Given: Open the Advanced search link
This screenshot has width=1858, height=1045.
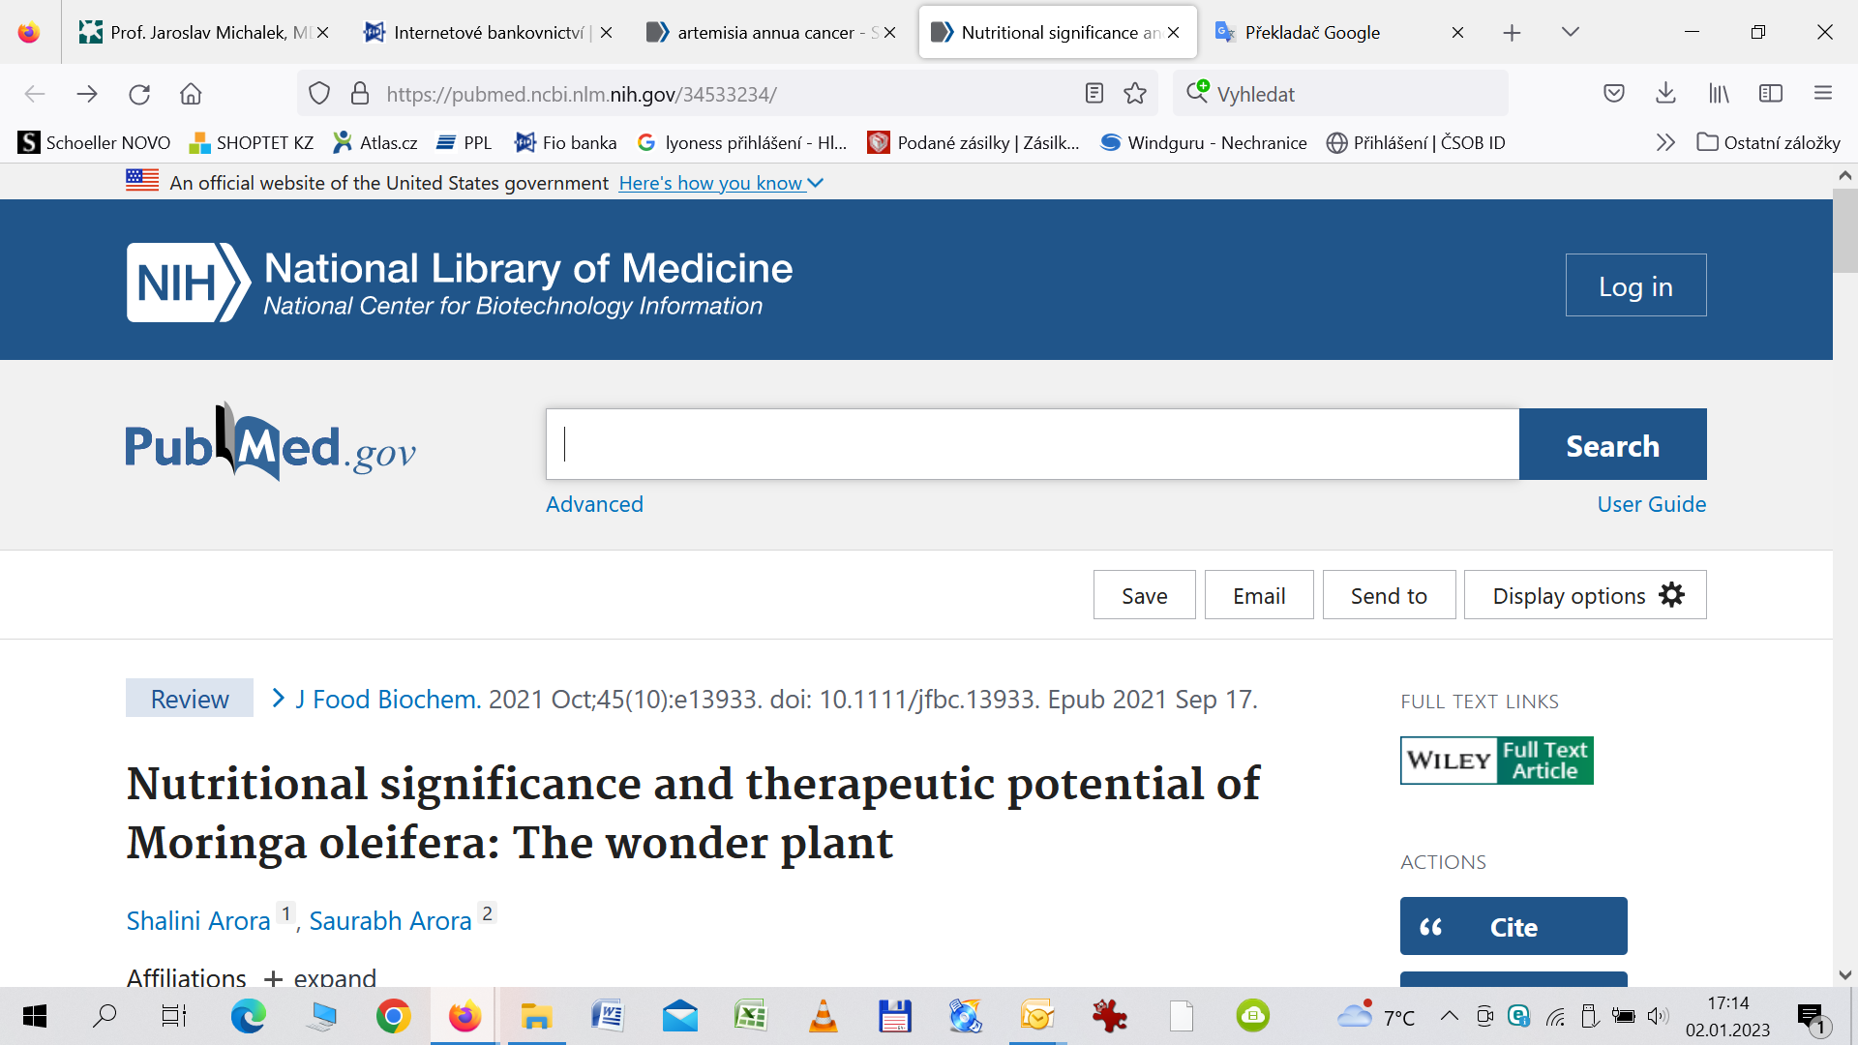Looking at the screenshot, I should [x=594, y=504].
